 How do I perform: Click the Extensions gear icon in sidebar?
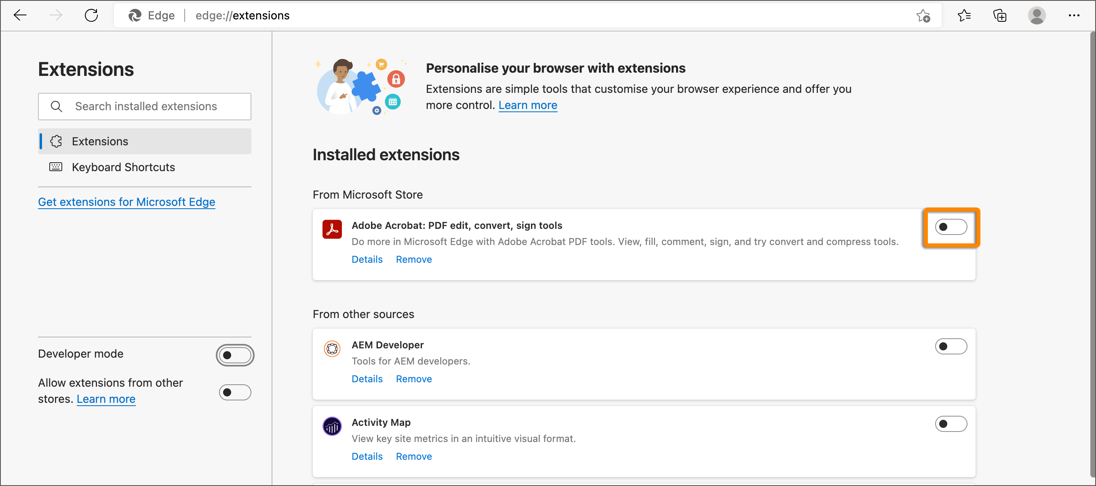(x=55, y=140)
